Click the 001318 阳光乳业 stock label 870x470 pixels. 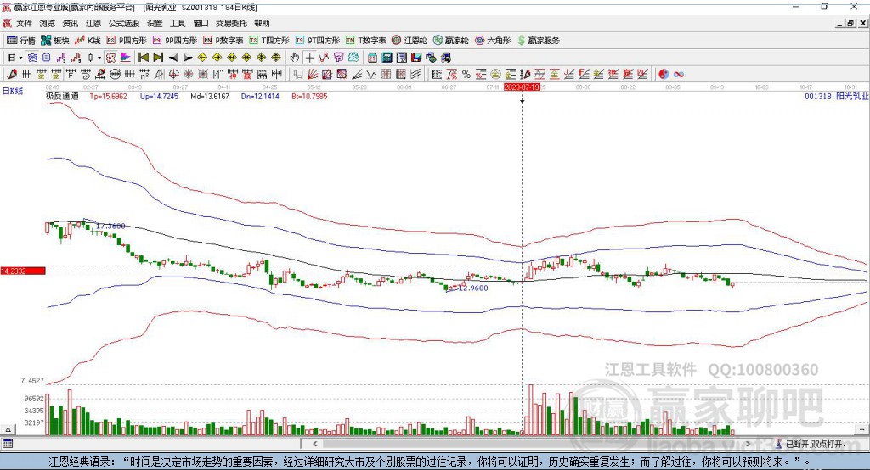pos(837,96)
